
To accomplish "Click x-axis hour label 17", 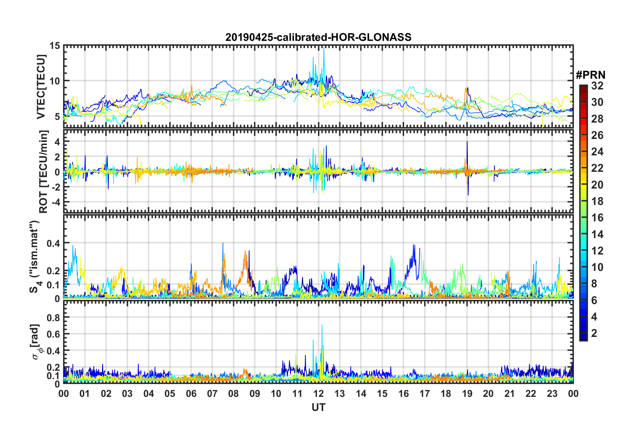I will (425, 394).
